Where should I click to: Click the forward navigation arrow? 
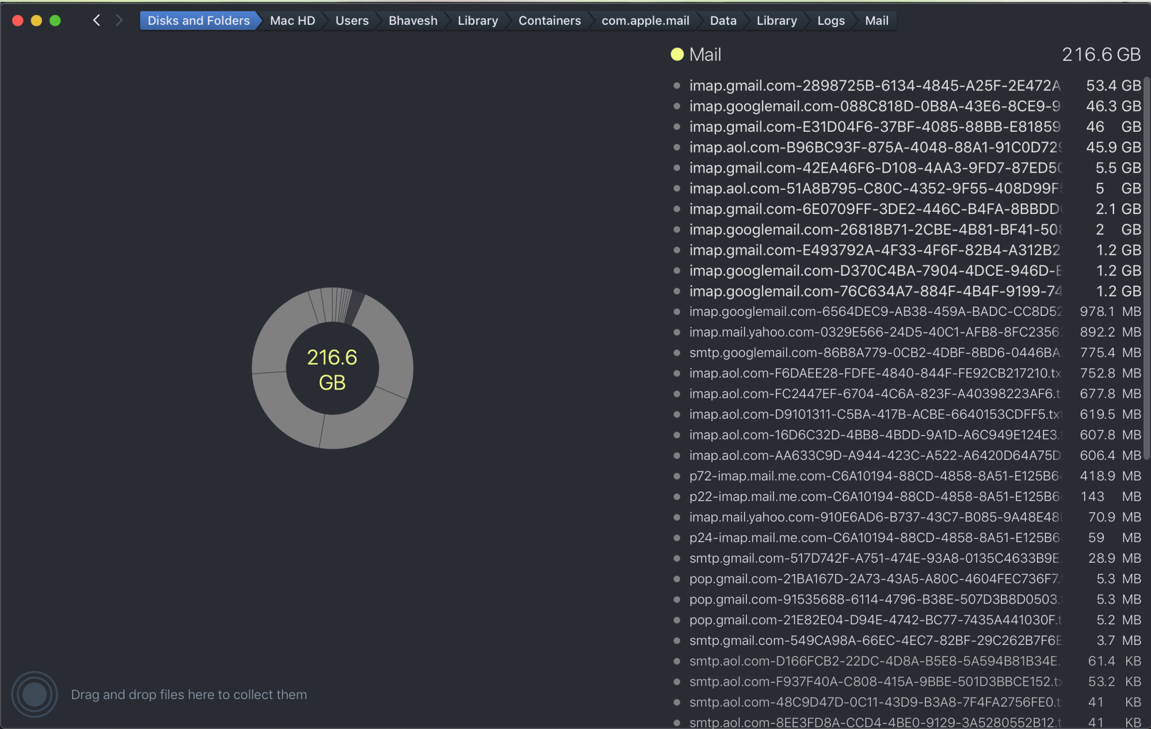(119, 21)
